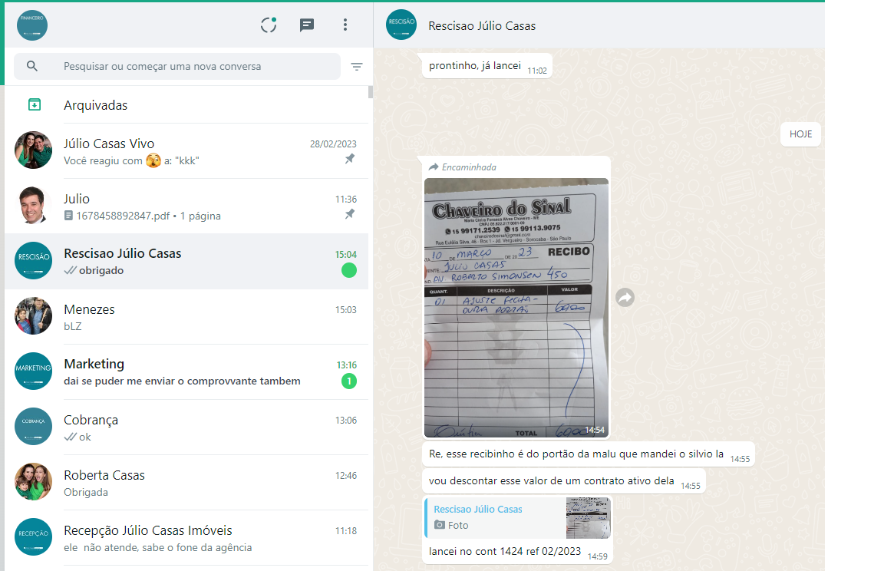Click the unread chats filter icon

tap(357, 67)
